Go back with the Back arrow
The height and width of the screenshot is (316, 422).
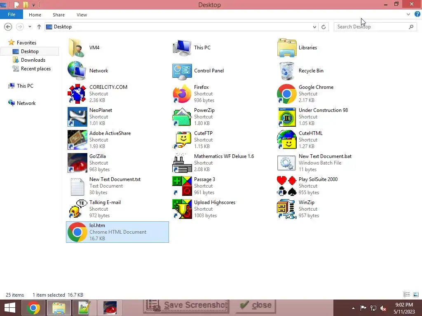click(8, 27)
